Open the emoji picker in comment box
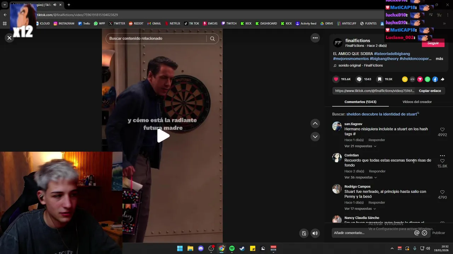The width and height of the screenshot is (453, 254). click(424, 233)
